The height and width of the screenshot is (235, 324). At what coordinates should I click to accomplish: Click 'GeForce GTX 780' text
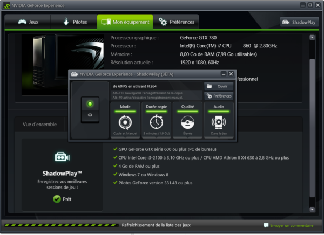pos(198,38)
